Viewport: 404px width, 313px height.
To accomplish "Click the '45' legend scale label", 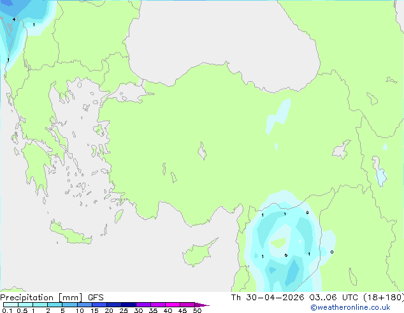I will [182, 310].
